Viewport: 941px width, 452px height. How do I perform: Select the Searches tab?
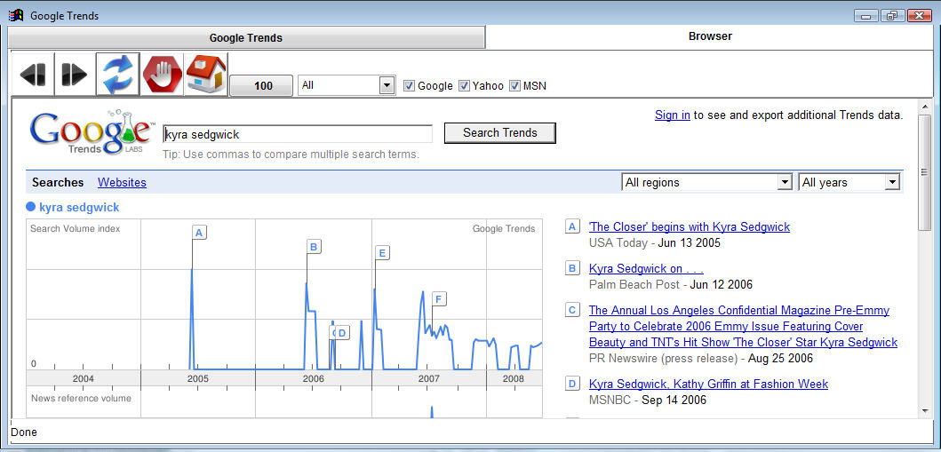coord(59,182)
